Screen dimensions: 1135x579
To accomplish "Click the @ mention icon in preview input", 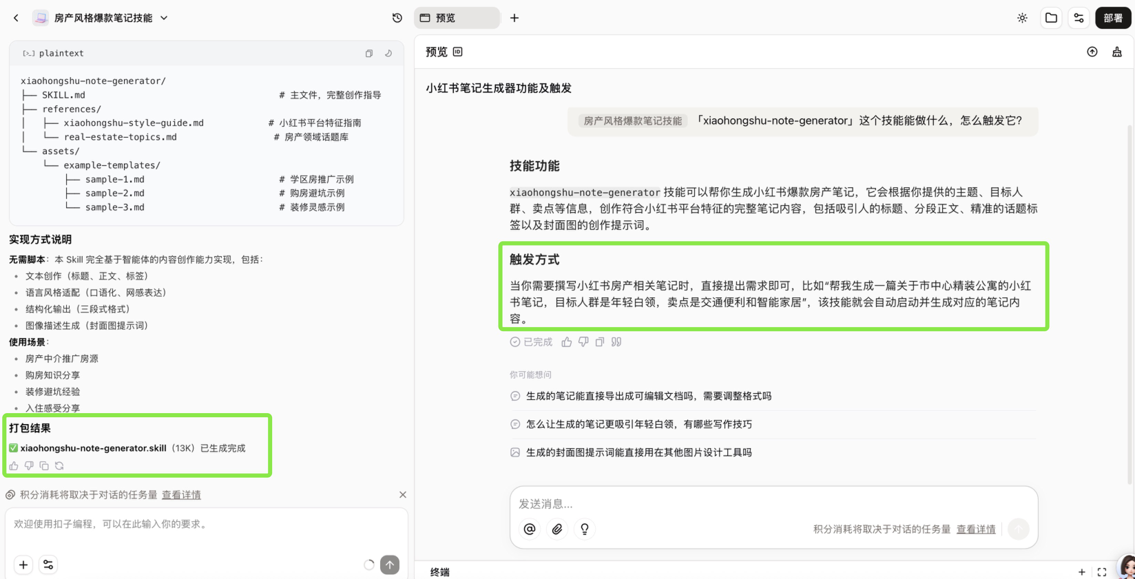I will (530, 529).
